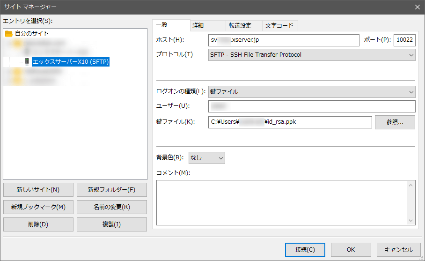Click the comment box scrollbar down arrow
This screenshot has height=261, width=425.
411,221
